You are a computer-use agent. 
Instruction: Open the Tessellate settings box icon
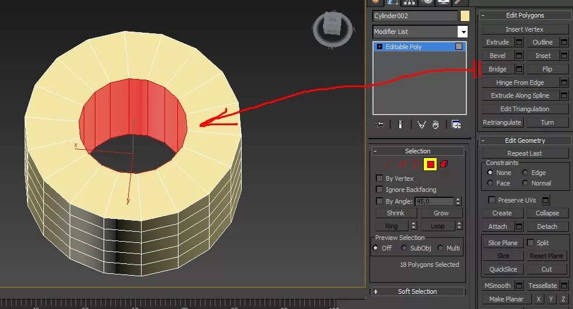point(564,286)
